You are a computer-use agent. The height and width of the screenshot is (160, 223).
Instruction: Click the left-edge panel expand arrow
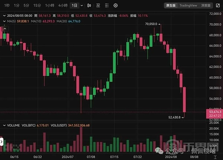[x=1, y=142]
